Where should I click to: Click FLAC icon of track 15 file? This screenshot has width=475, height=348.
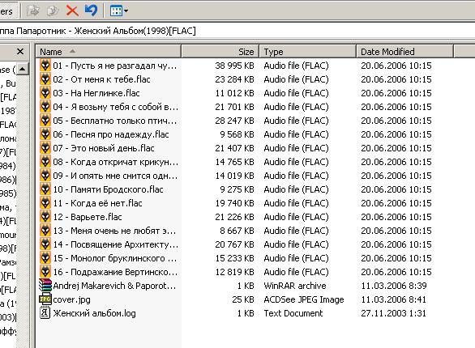tap(45, 258)
